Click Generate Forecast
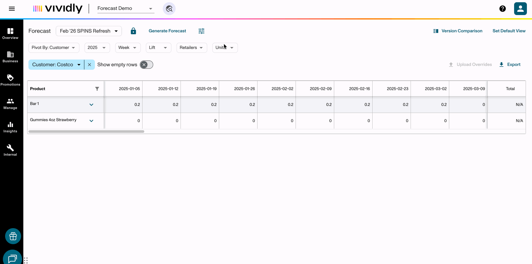The height and width of the screenshot is (264, 532). click(x=167, y=31)
